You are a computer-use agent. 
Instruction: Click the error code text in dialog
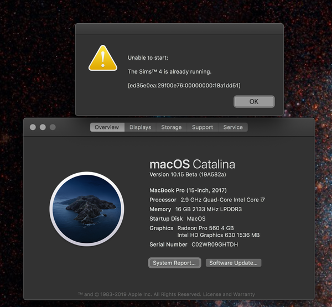184,85
